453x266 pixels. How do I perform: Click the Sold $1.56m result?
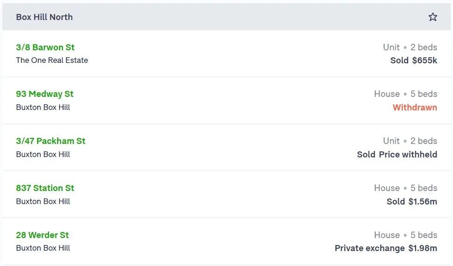[412, 201]
